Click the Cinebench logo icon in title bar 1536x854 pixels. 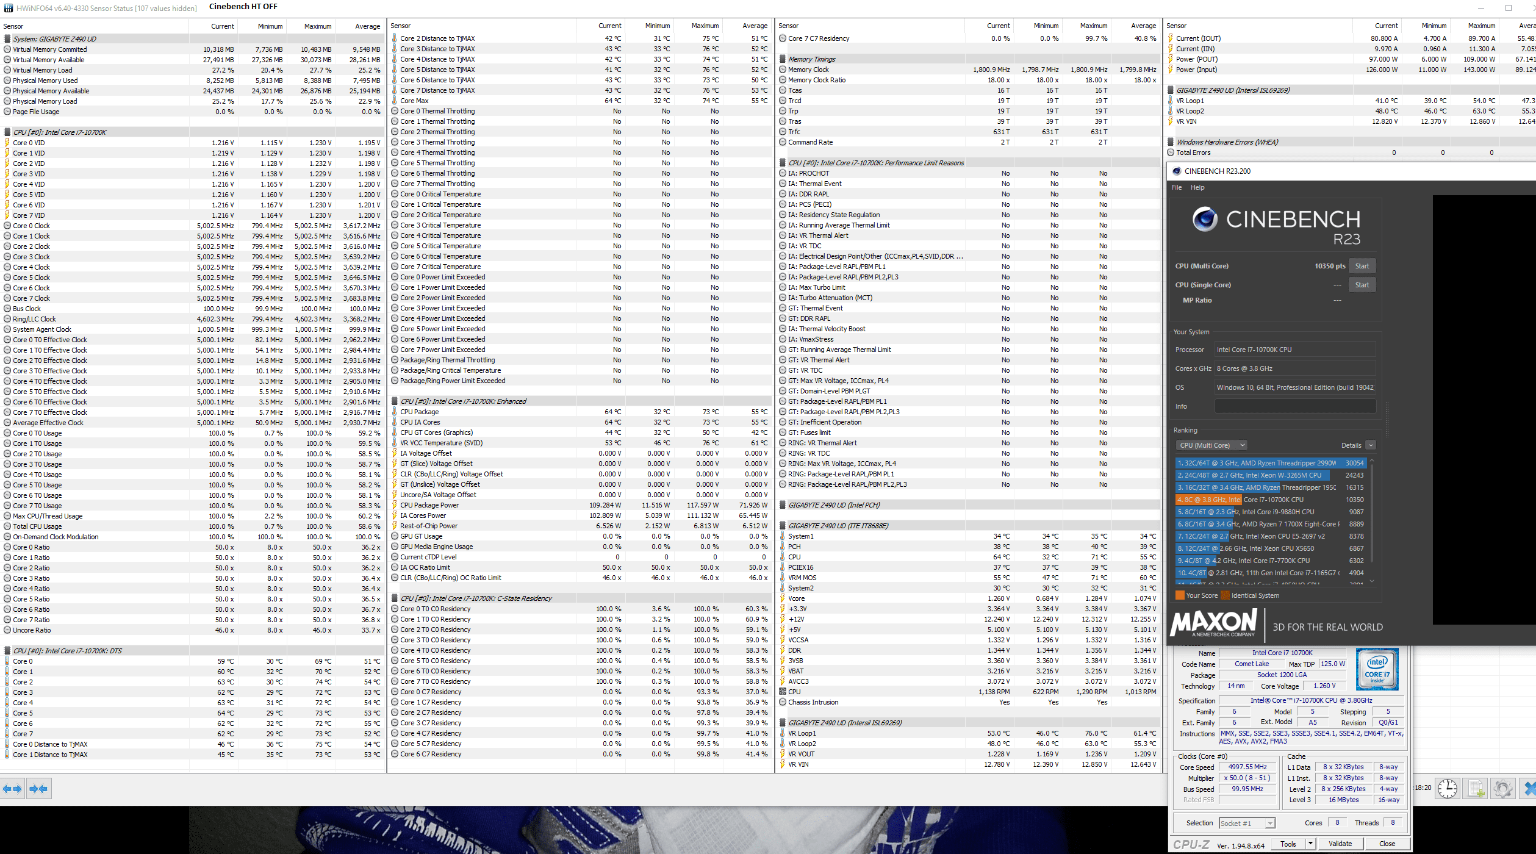[x=1176, y=171]
